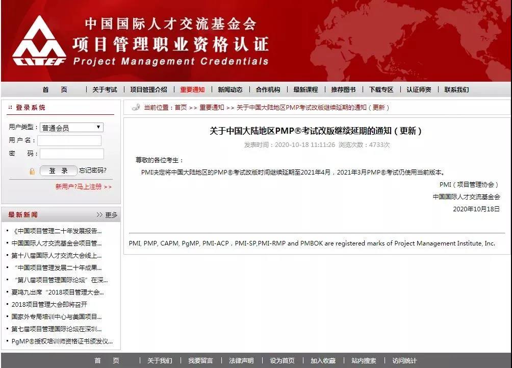Click the article title 关于中国大陆地区PMP®考试改版继续延期的通知
This screenshot has width=512, height=368.
click(316, 131)
